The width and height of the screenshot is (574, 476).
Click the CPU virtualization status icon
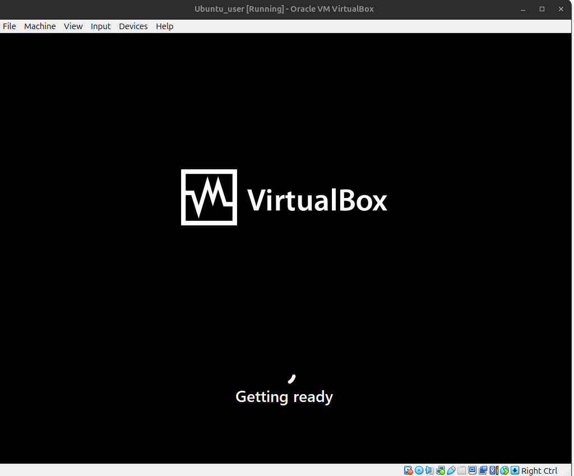tap(494, 470)
